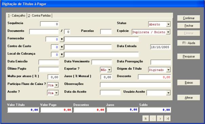Switch to the Contra Partidas tab

(39, 16)
